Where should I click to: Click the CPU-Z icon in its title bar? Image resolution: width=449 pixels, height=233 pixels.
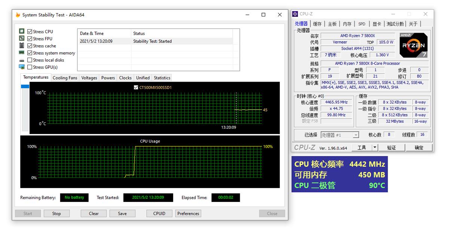pos(294,14)
